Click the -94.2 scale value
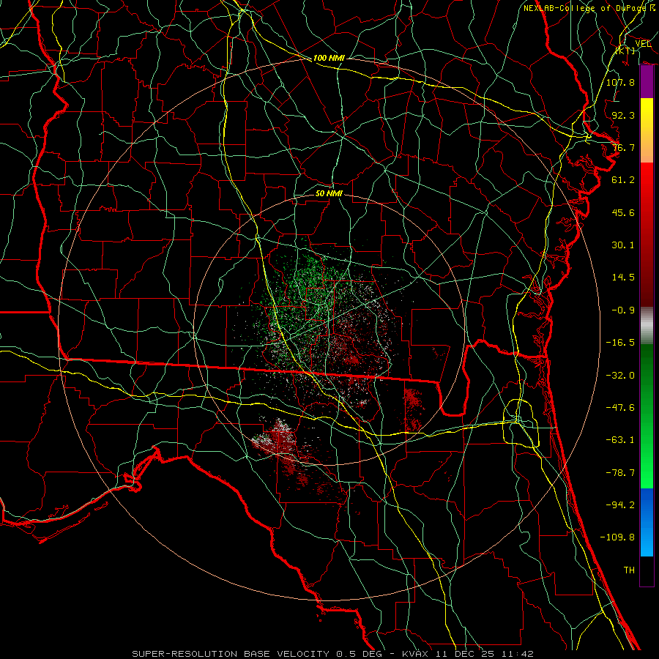 pyautogui.click(x=620, y=505)
